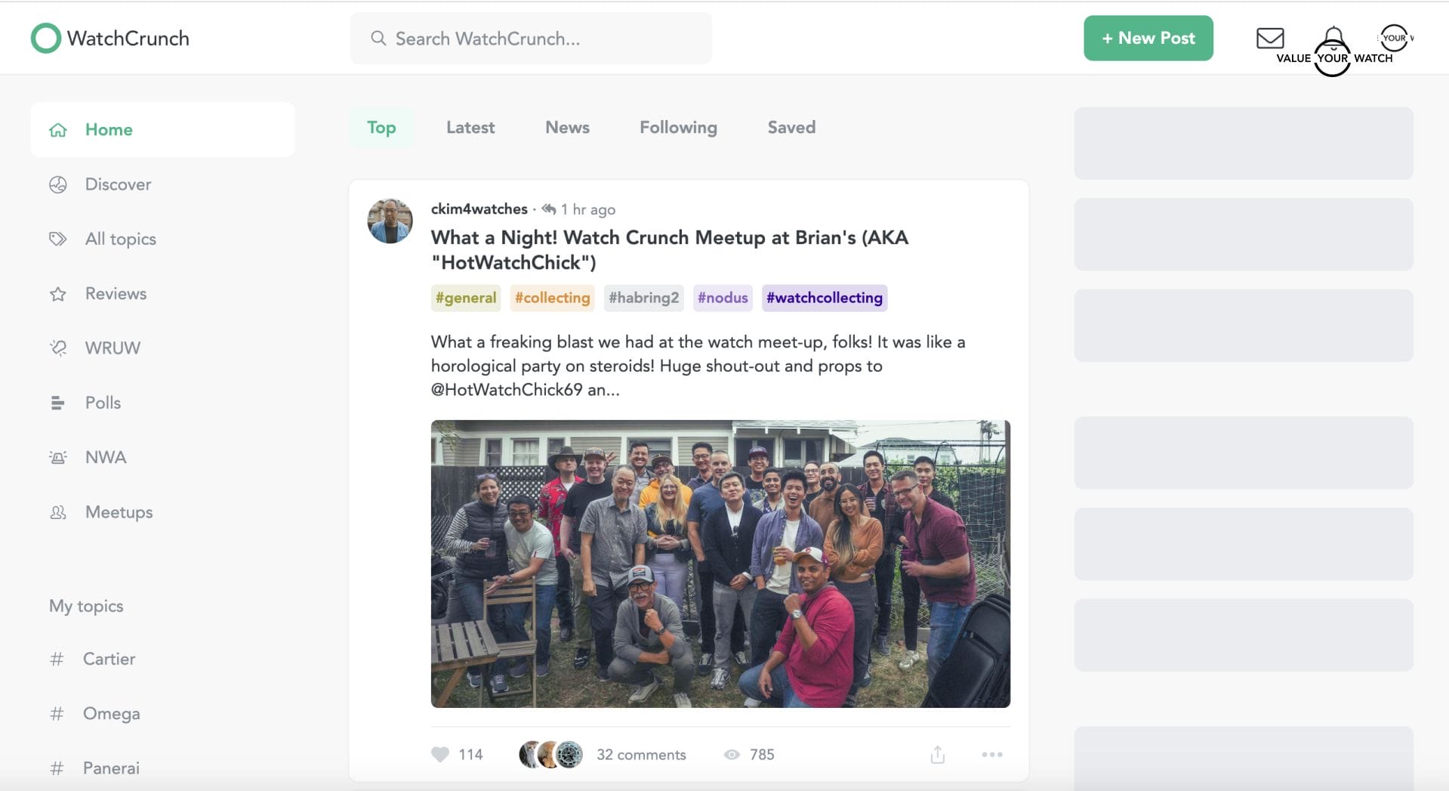1449x791 pixels.
Task: Click the WatchCrunch logo
Action: pyautogui.click(x=110, y=39)
